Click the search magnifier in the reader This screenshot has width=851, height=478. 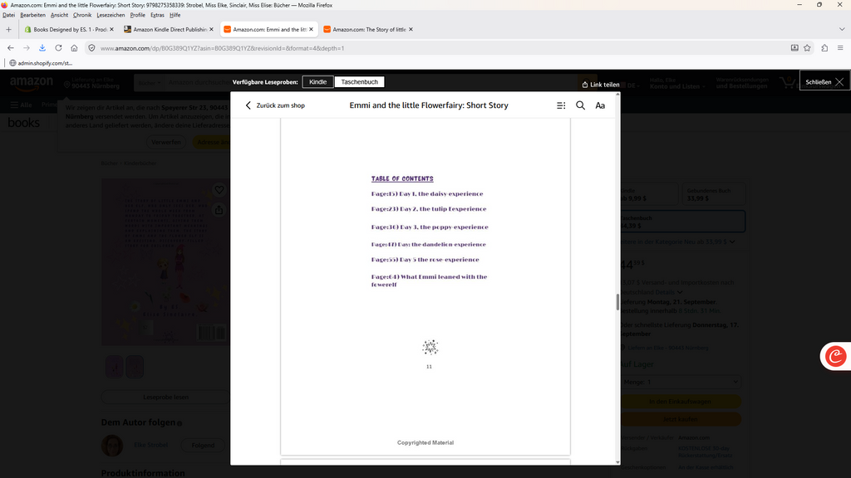coord(581,105)
